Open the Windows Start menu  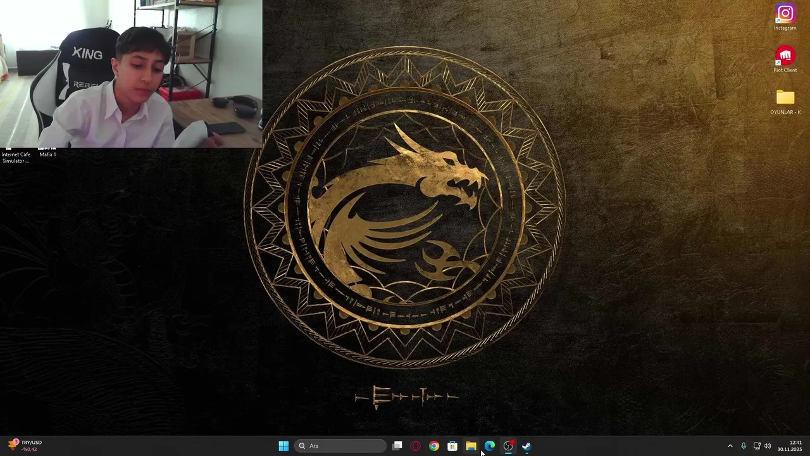coord(283,446)
